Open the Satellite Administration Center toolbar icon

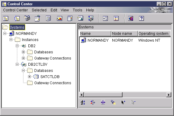(17, 19)
